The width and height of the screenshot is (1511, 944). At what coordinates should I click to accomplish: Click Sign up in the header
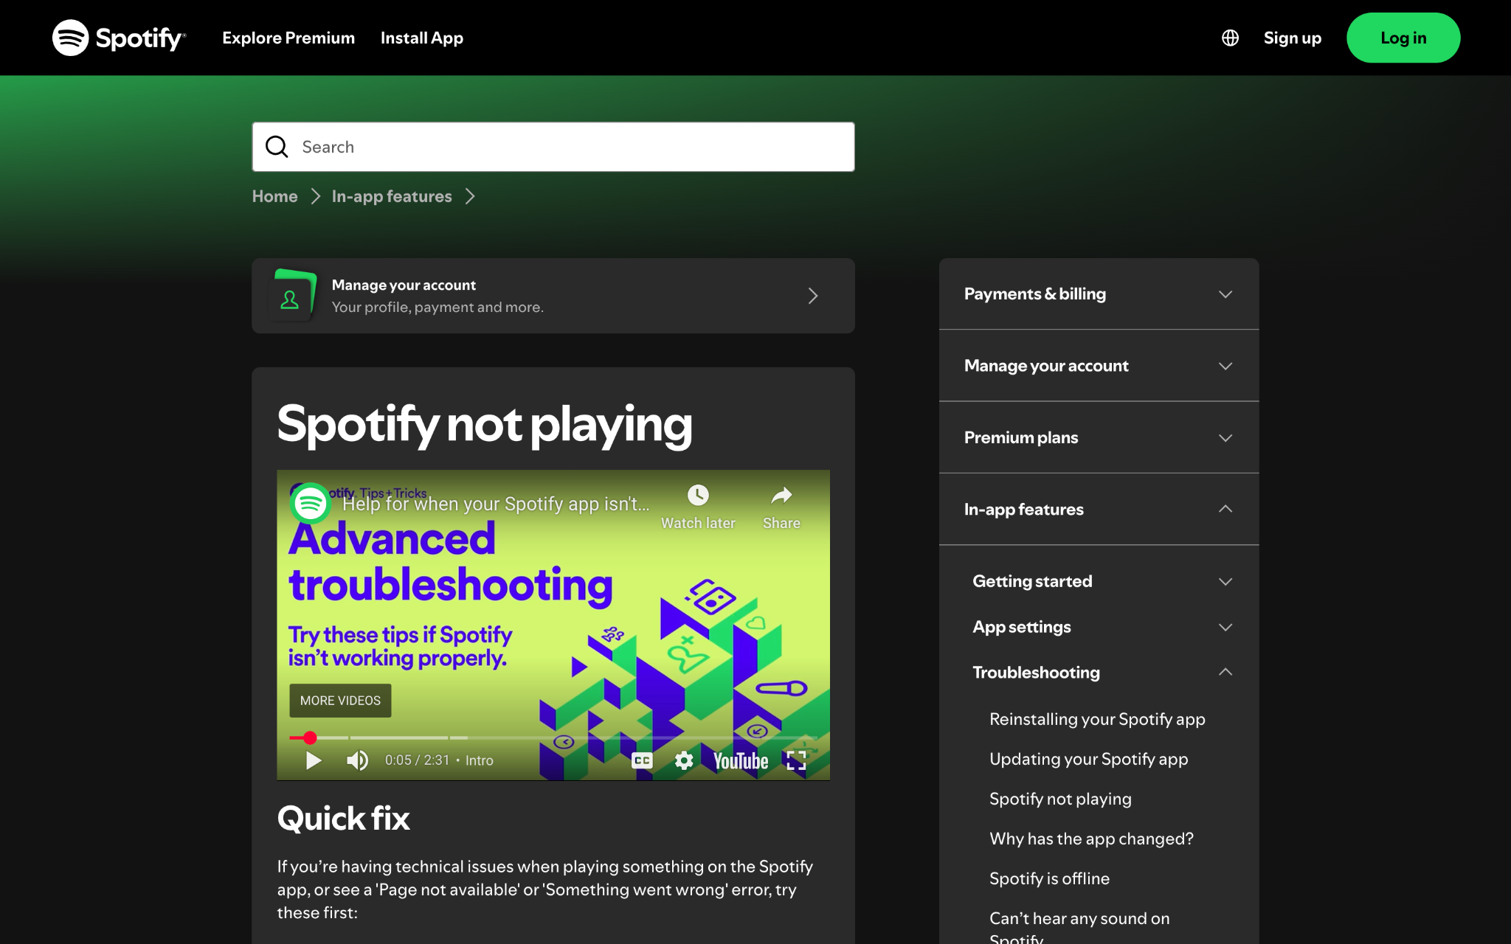point(1293,38)
